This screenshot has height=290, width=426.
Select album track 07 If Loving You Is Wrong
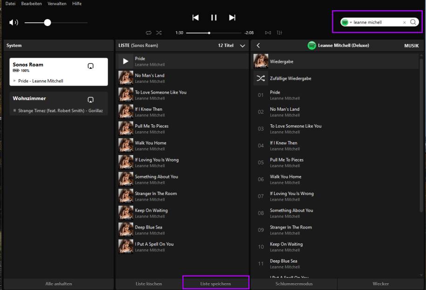336,196
